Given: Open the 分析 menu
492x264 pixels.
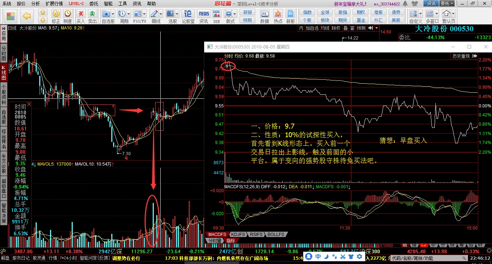Looking at the screenshot, I should [35, 4].
